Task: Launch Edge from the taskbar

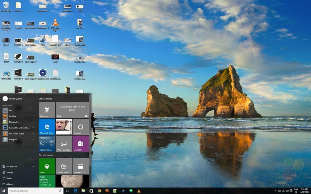Action: 75,191
